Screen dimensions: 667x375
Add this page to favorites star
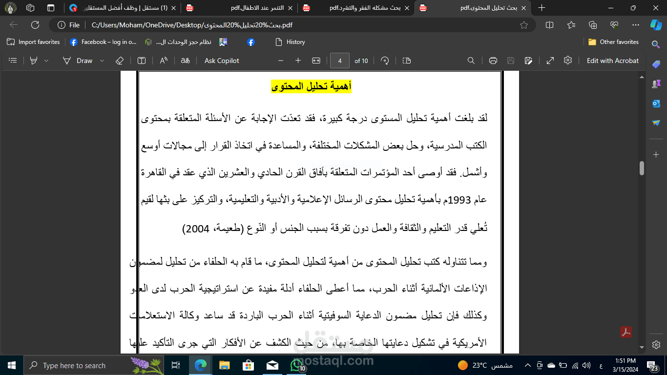coord(524,25)
